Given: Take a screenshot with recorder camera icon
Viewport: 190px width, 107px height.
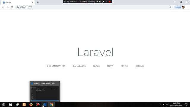Looking at the screenshot, I should (x=100, y=2).
